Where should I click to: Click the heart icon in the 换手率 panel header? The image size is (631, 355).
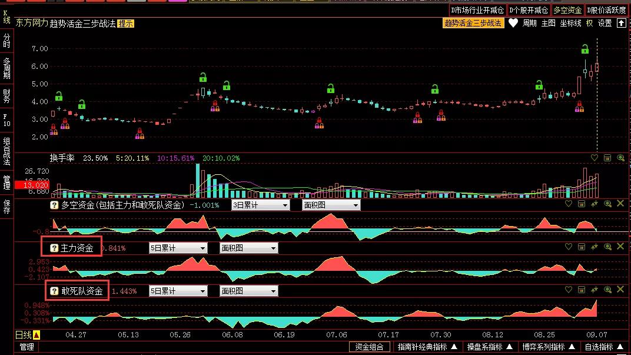[x=595, y=158]
